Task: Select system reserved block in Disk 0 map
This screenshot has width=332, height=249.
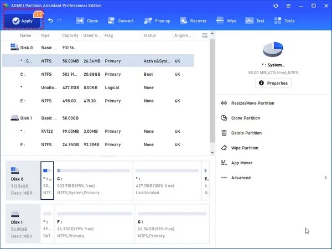Action: click(47, 180)
